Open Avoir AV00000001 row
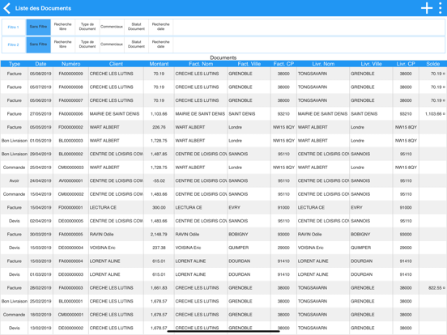The height and width of the screenshot is (335, 447). [223, 181]
